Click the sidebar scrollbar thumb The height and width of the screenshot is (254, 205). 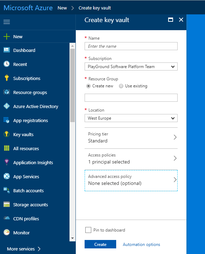72,85
